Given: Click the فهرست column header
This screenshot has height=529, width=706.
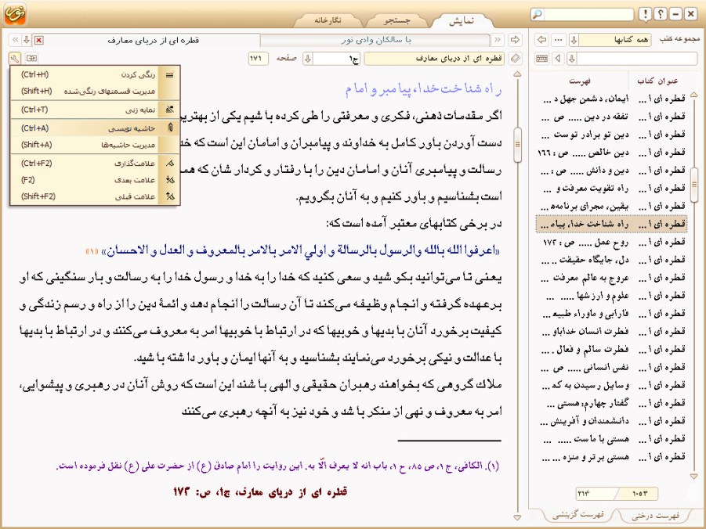Looking at the screenshot, I should (x=580, y=81).
